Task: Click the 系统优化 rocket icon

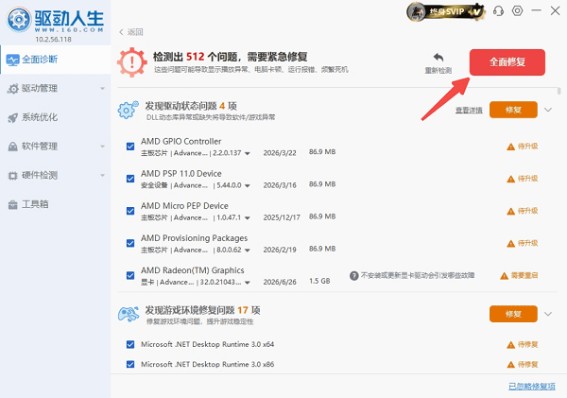Action: (13, 117)
